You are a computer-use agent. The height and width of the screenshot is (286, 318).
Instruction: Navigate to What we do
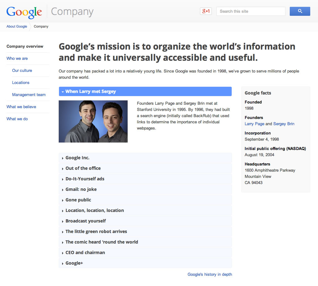[x=17, y=119]
